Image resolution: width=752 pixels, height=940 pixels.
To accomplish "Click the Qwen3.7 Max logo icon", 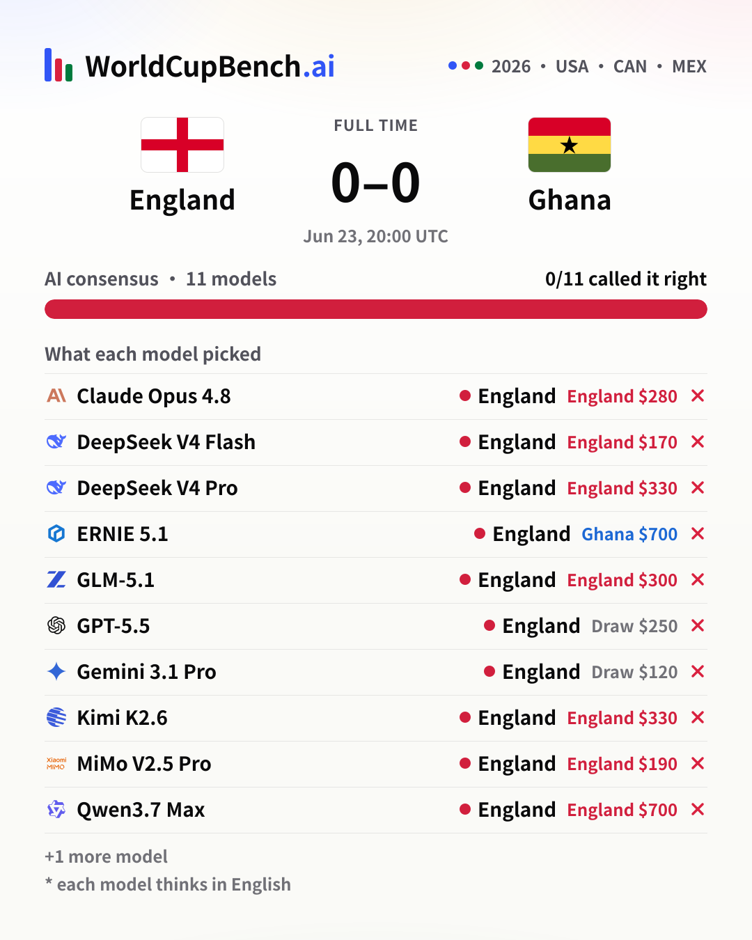I will coord(56,809).
